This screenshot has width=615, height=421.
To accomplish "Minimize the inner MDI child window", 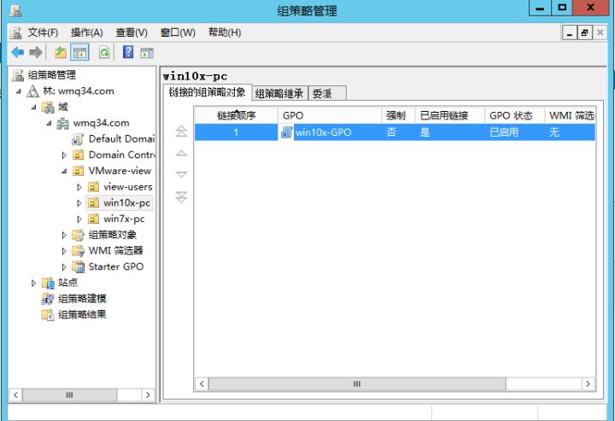I will coord(570,33).
